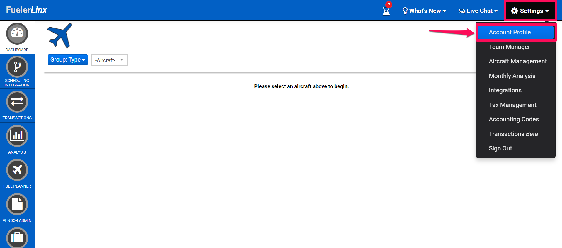Click the FuelerLinx logo

click(26, 10)
